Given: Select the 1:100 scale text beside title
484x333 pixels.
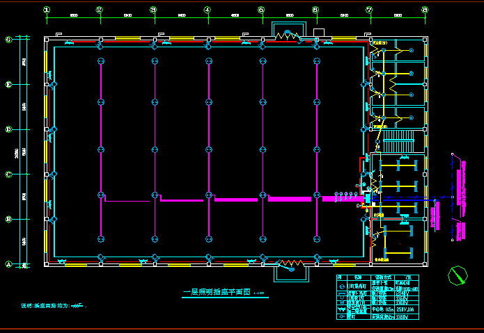Looking at the screenshot, I should [258, 293].
